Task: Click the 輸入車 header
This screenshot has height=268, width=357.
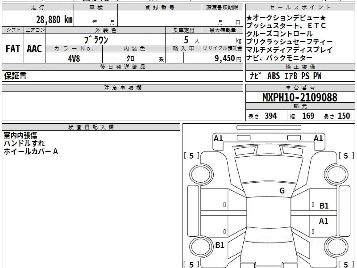Action: (184, 49)
